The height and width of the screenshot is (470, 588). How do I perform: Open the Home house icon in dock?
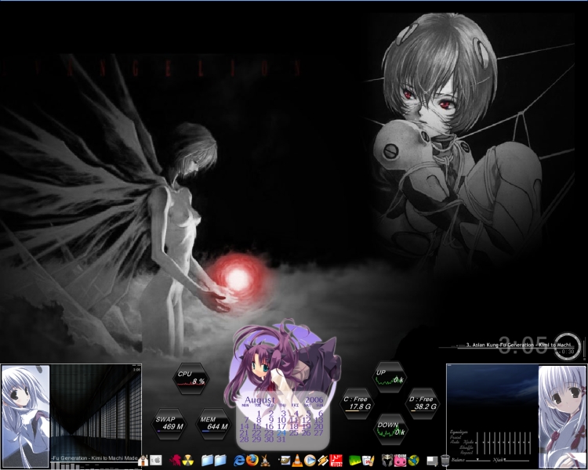tap(143, 460)
